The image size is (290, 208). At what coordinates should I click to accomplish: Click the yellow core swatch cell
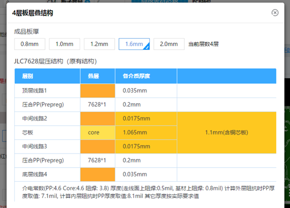[x=98, y=133]
